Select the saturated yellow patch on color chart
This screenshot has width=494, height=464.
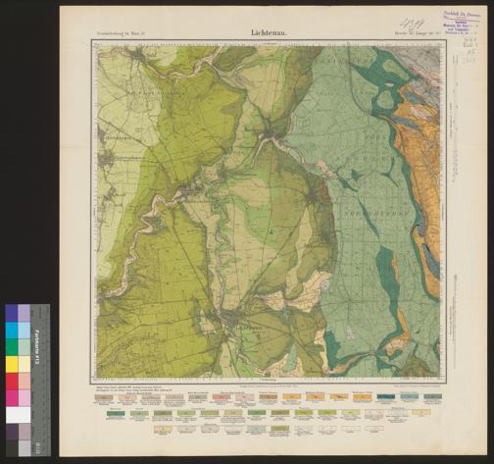pyautogui.click(x=12, y=364)
